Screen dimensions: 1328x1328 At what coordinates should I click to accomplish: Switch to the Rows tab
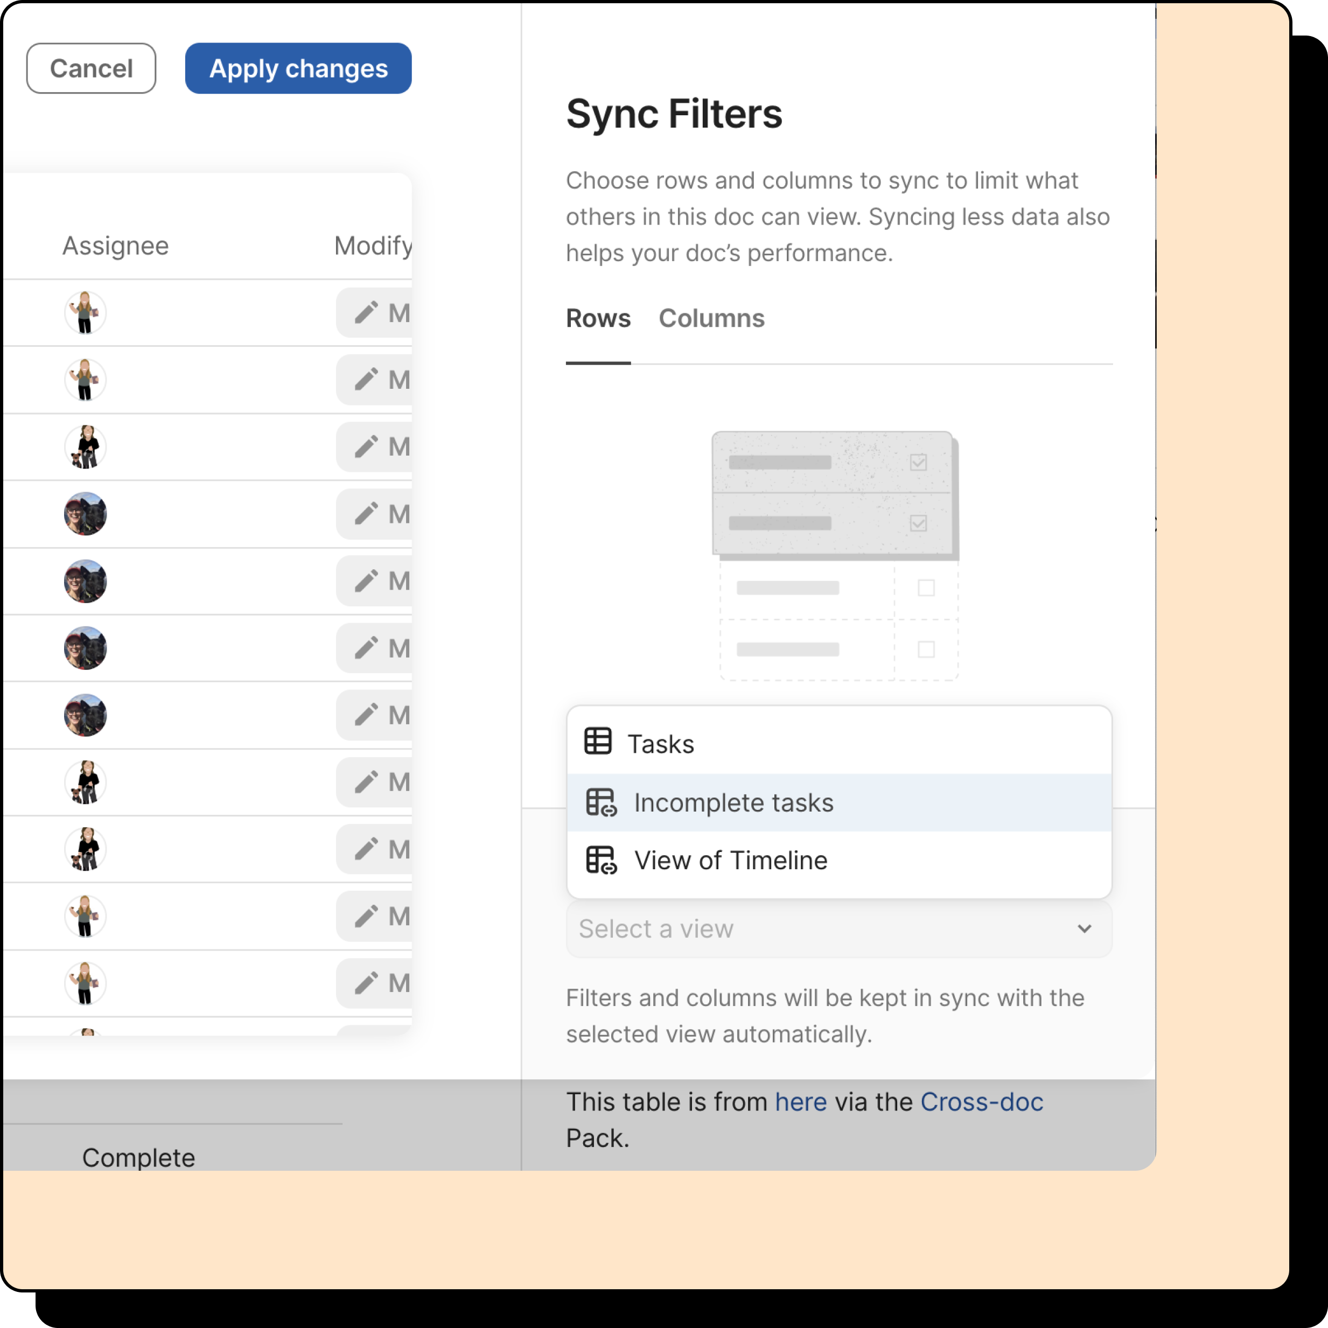598,318
